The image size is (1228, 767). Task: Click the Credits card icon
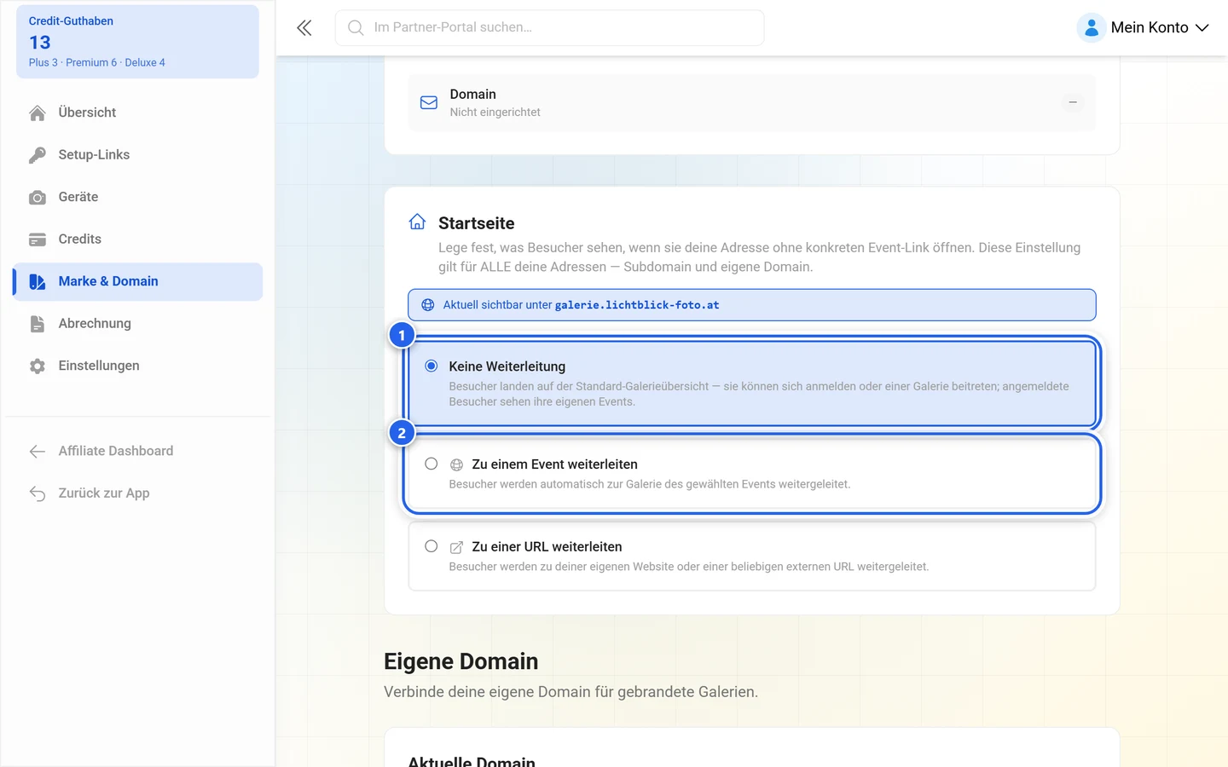coord(38,239)
